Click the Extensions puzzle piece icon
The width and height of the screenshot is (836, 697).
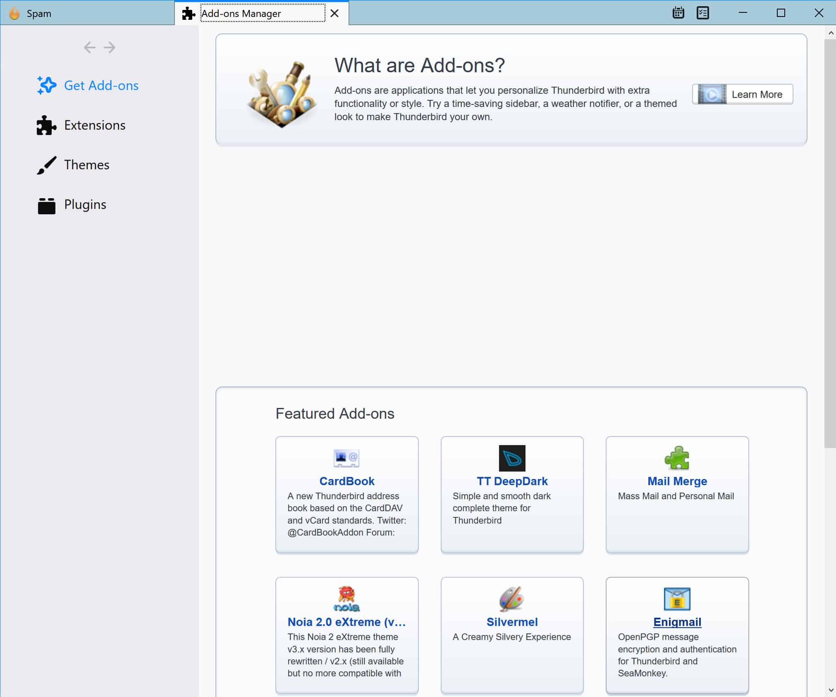click(46, 125)
